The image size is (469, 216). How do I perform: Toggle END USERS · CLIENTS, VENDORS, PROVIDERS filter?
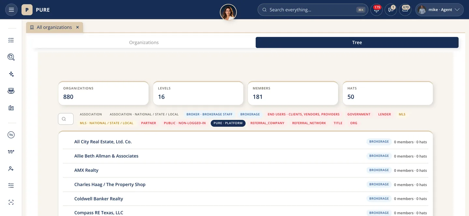click(x=304, y=114)
